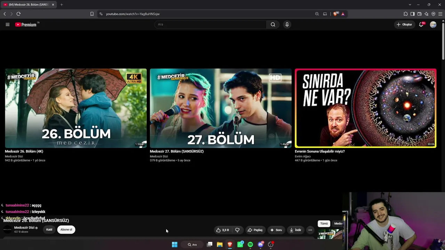
Task: Open the zoom control in address bar
Action: click(317, 14)
